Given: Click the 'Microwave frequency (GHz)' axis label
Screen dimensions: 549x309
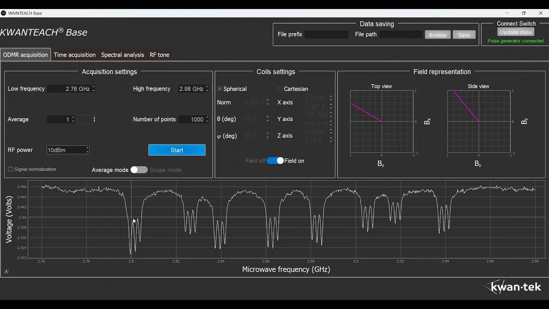Looking at the screenshot, I should point(286,270).
